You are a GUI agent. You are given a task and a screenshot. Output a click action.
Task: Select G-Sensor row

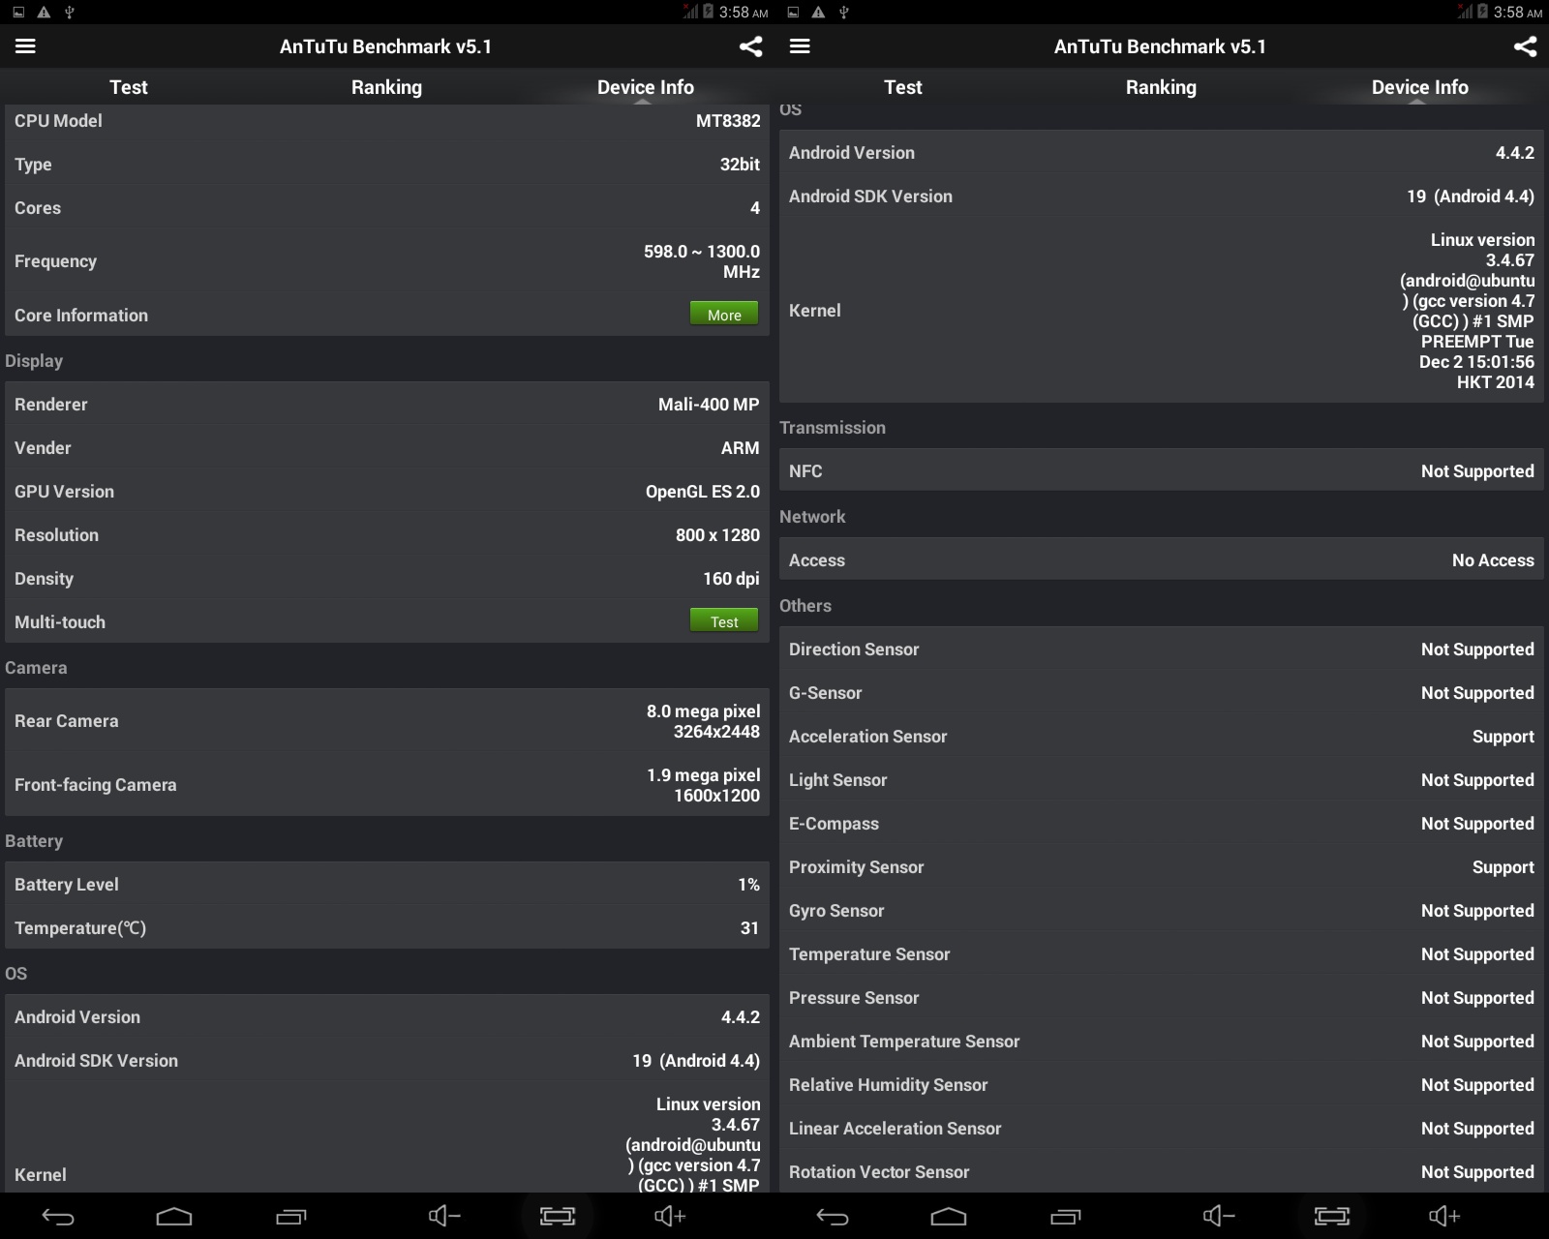(x=1162, y=693)
